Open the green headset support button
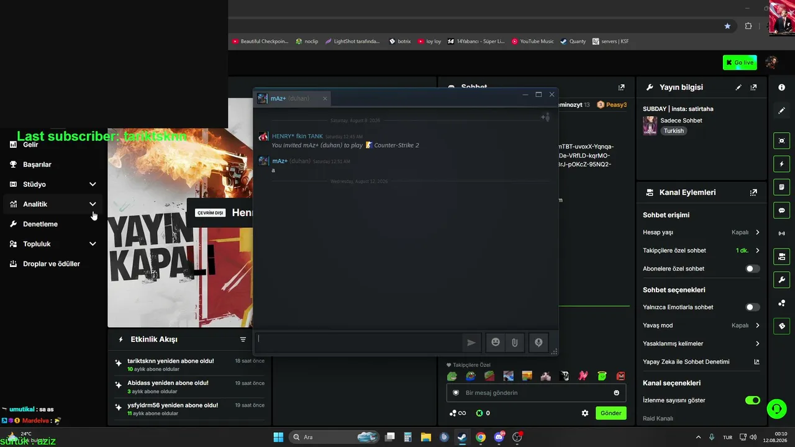The height and width of the screenshot is (447, 795). (x=776, y=409)
